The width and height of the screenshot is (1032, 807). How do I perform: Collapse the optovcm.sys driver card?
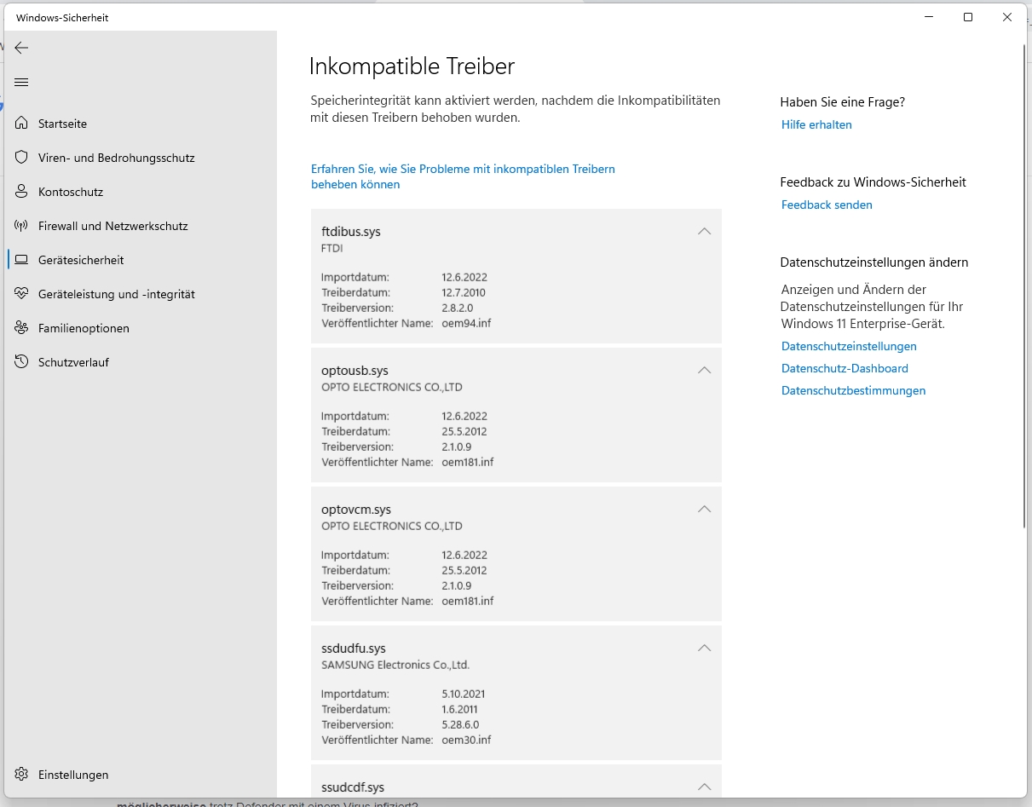pos(704,509)
